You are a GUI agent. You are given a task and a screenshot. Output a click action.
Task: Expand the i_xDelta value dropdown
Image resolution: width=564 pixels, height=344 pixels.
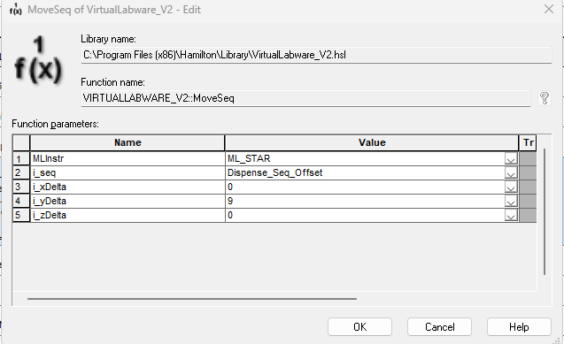511,187
